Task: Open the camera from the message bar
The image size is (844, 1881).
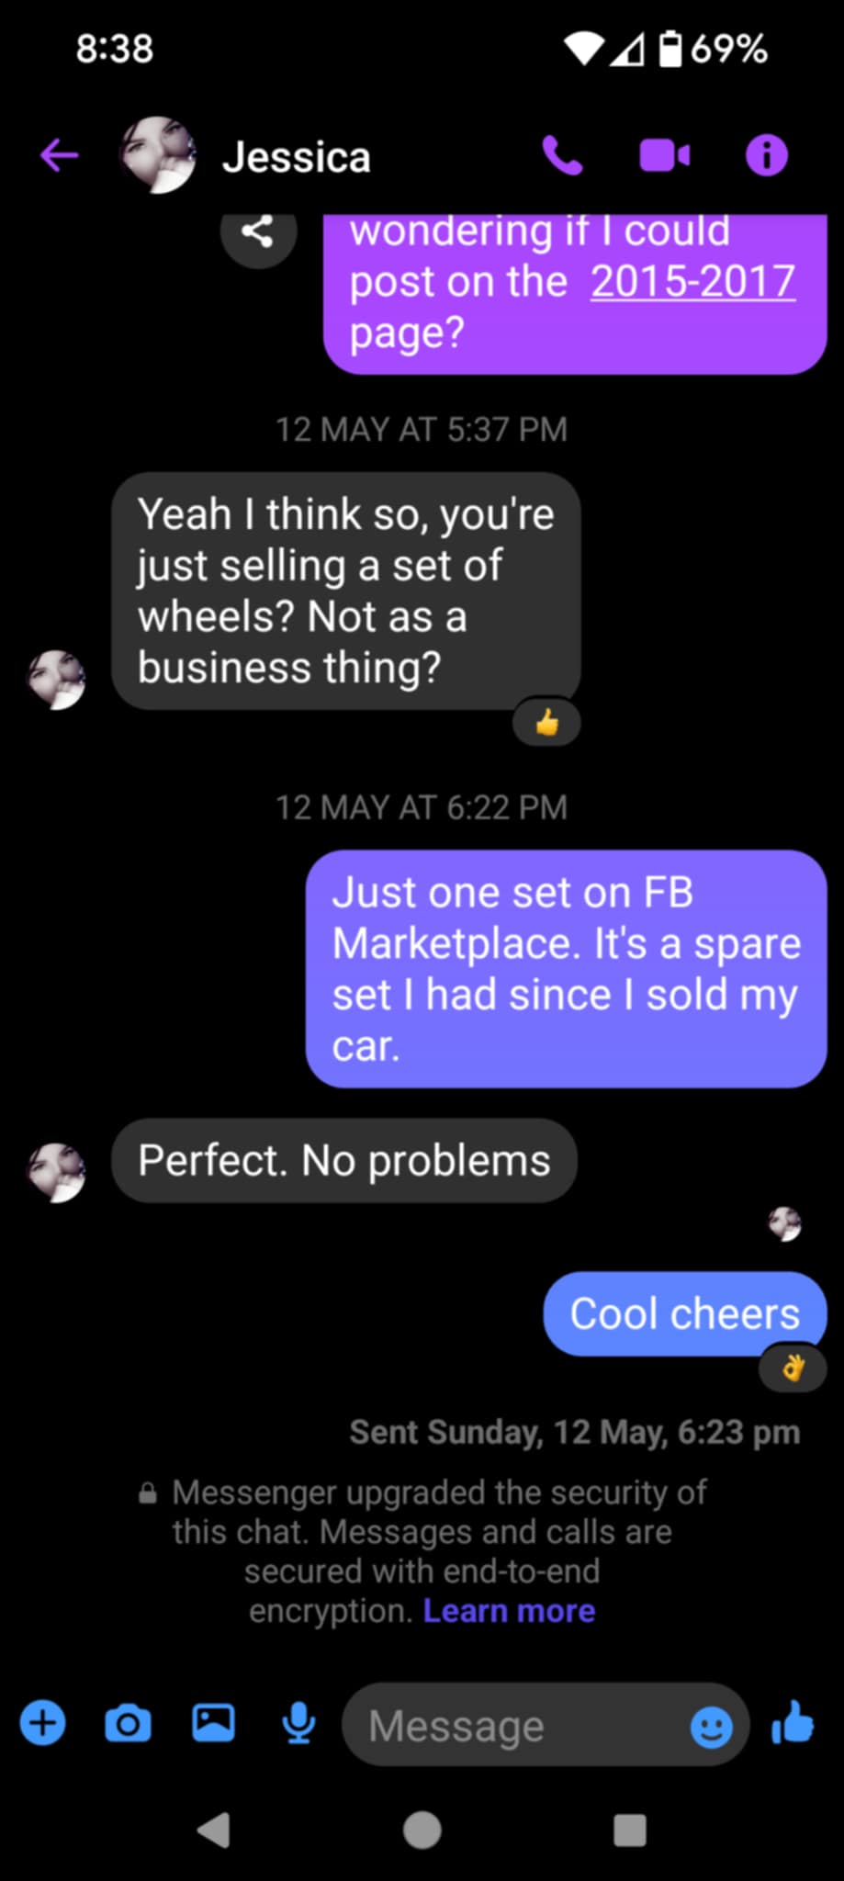Action: 128,1723
